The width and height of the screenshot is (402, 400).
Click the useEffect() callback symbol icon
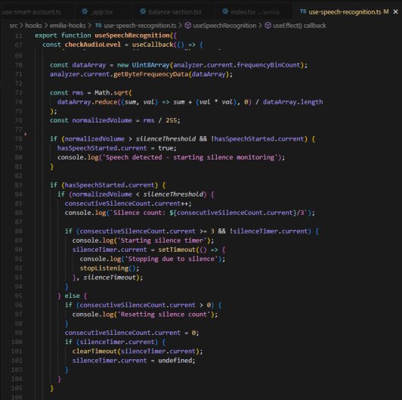(x=268, y=26)
